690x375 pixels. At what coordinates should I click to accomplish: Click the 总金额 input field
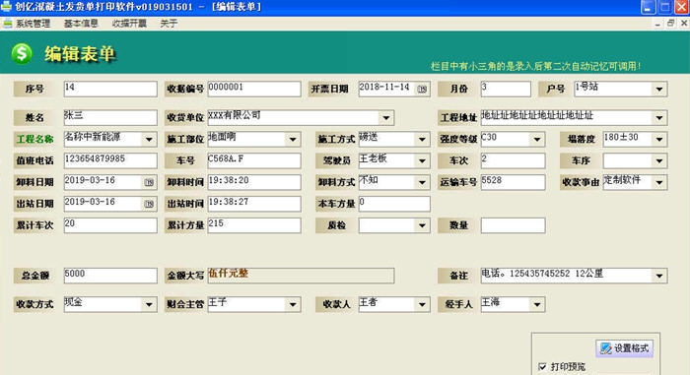coord(110,276)
